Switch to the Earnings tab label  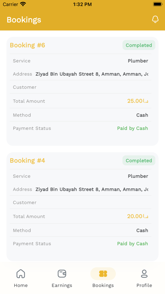point(62,286)
